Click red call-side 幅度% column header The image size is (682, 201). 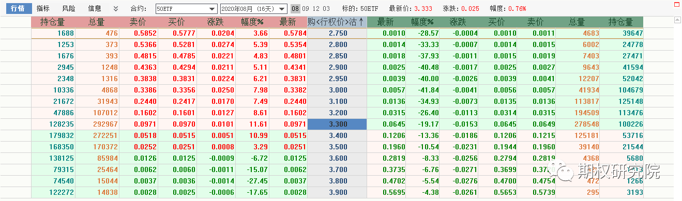tap(252, 22)
